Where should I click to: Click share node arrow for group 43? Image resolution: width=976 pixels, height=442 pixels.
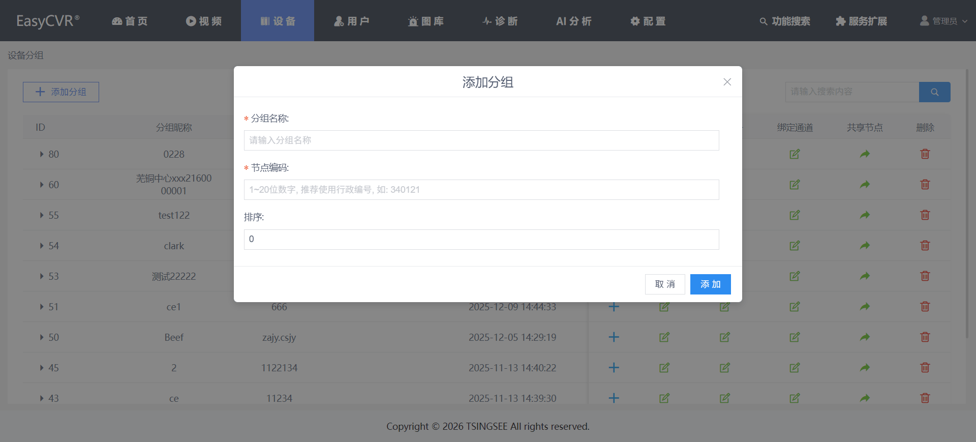pyautogui.click(x=864, y=398)
